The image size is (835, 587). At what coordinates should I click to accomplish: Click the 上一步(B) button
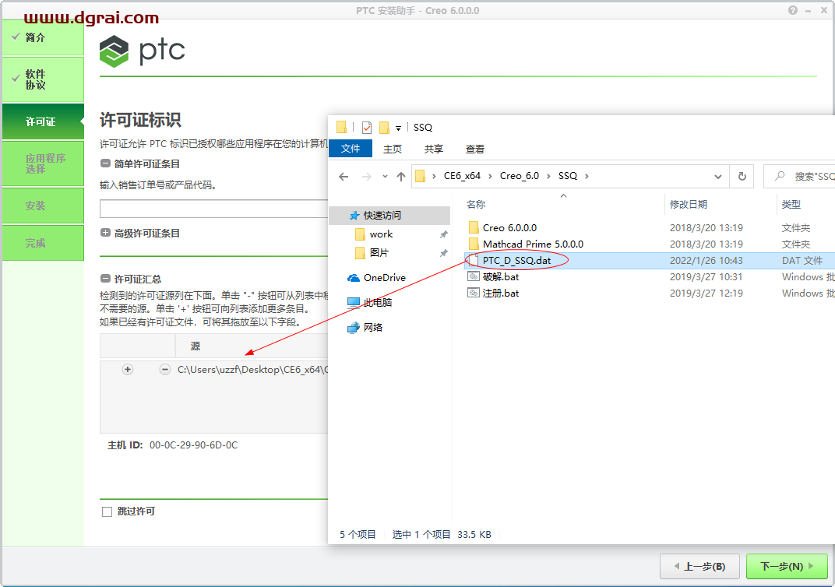[699, 566]
